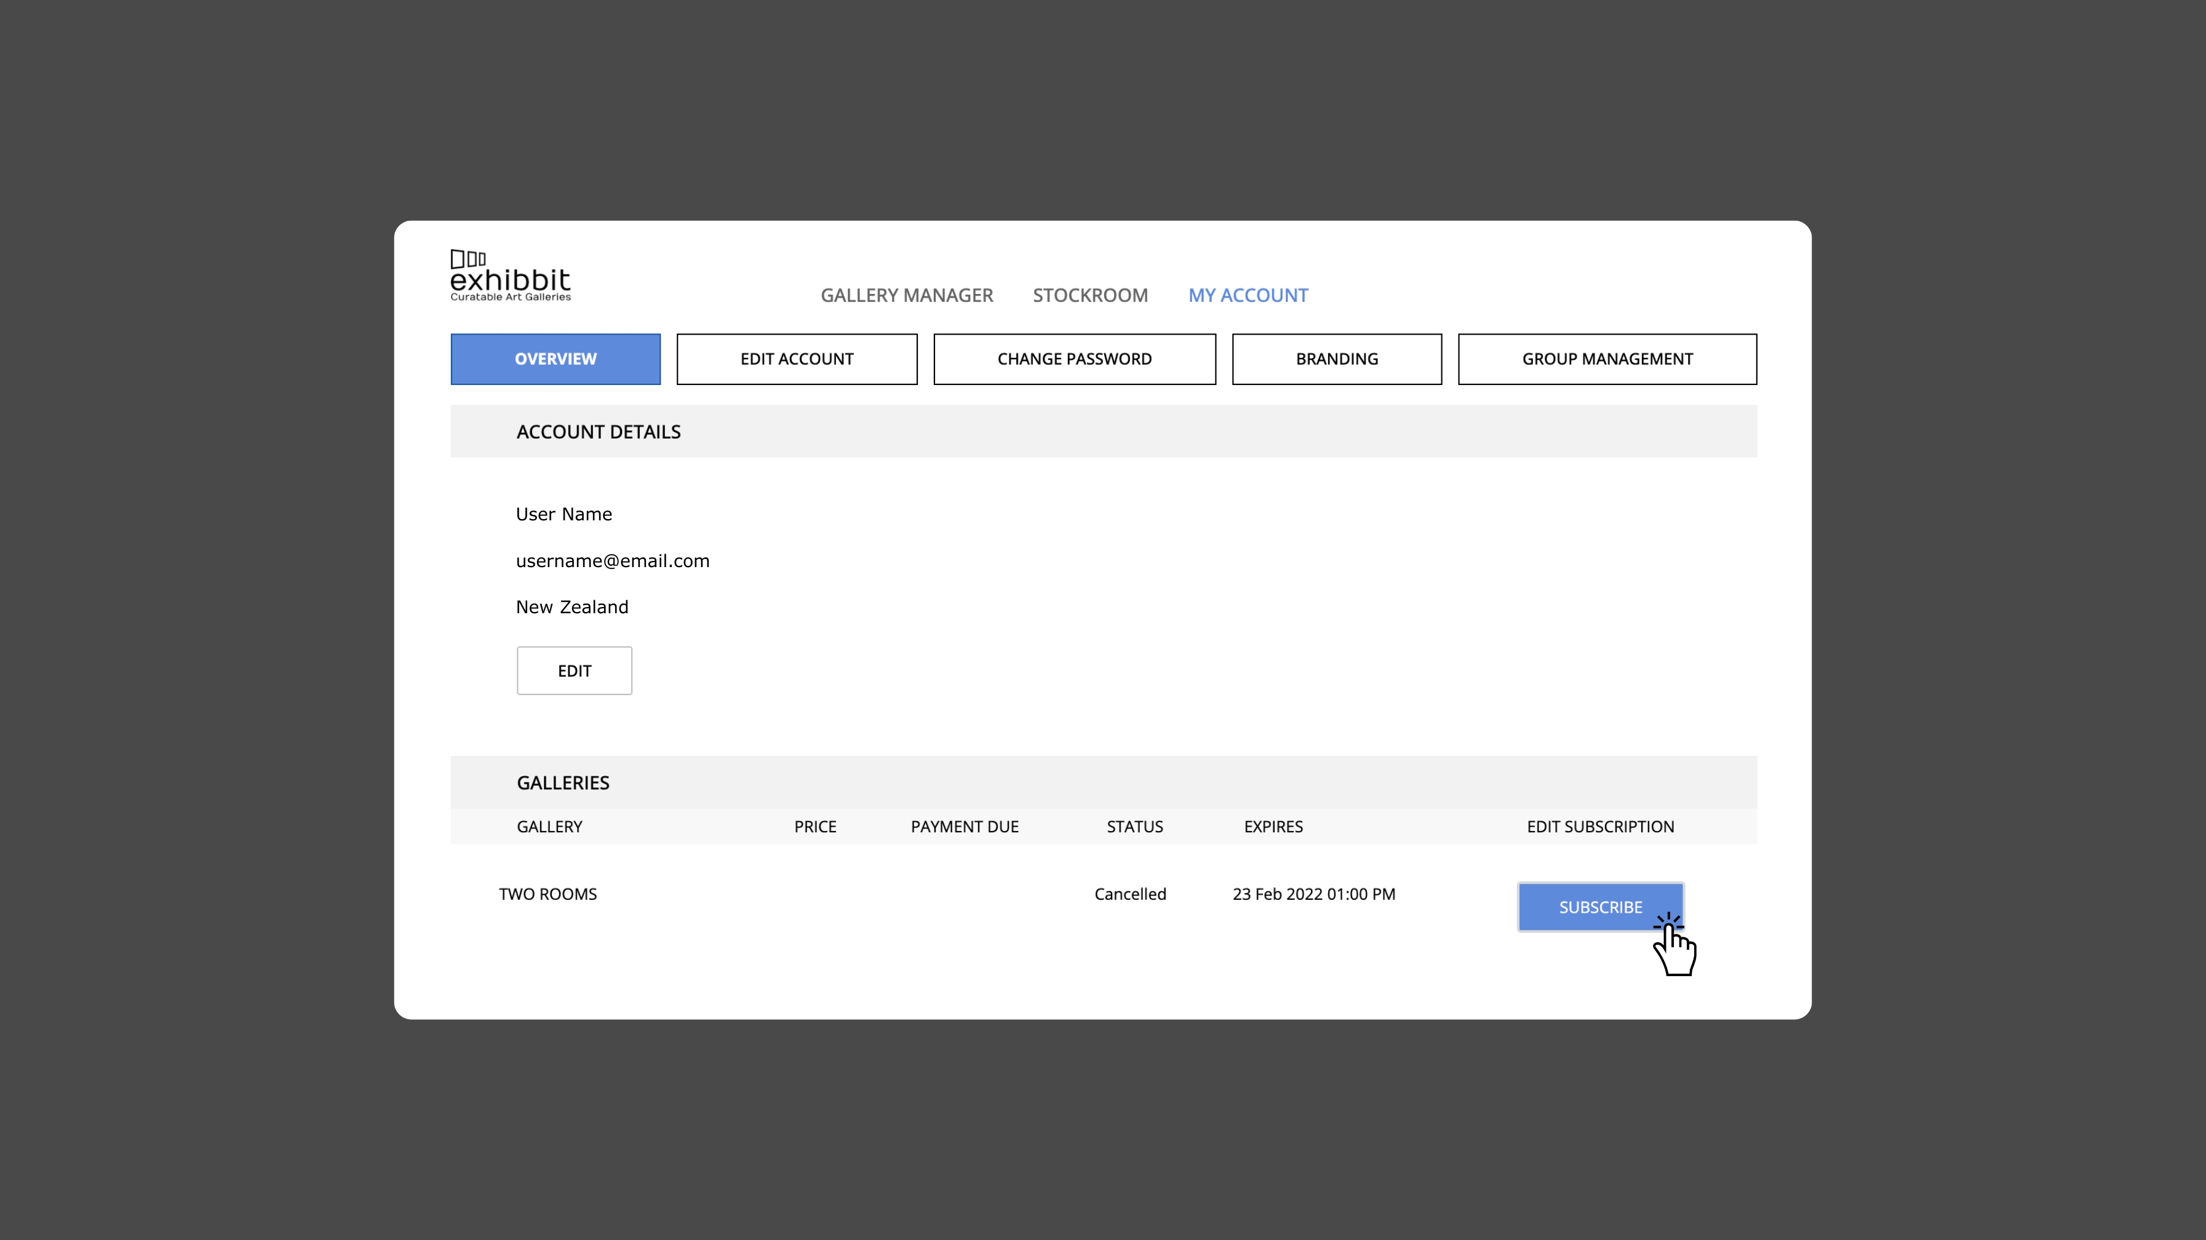The image size is (2206, 1240).
Task: Open the Change Password tab
Action: [x=1075, y=359]
